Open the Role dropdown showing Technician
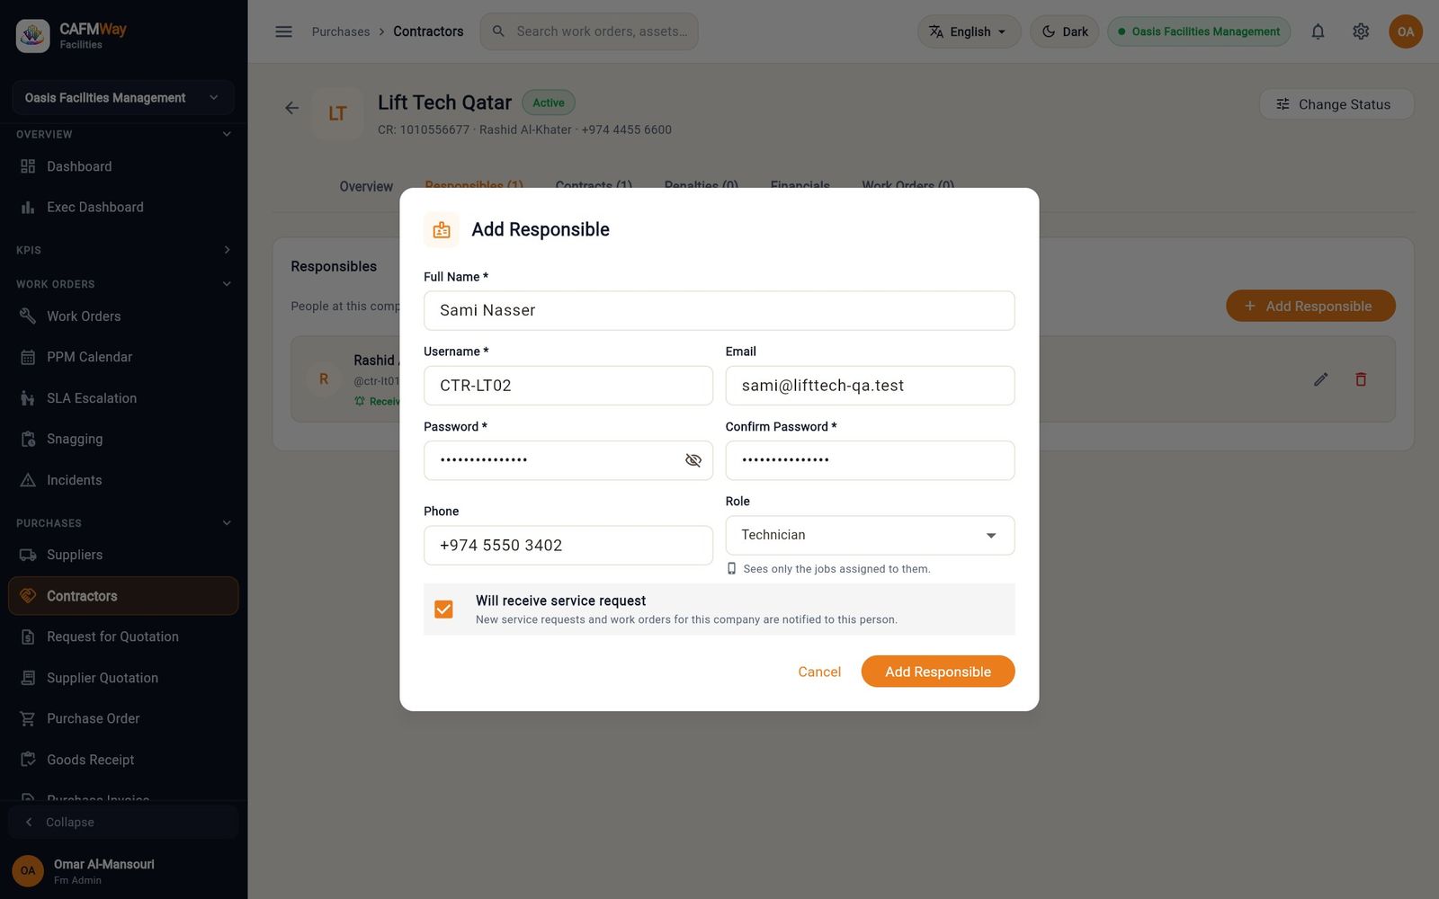The image size is (1439, 899). tap(870, 535)
